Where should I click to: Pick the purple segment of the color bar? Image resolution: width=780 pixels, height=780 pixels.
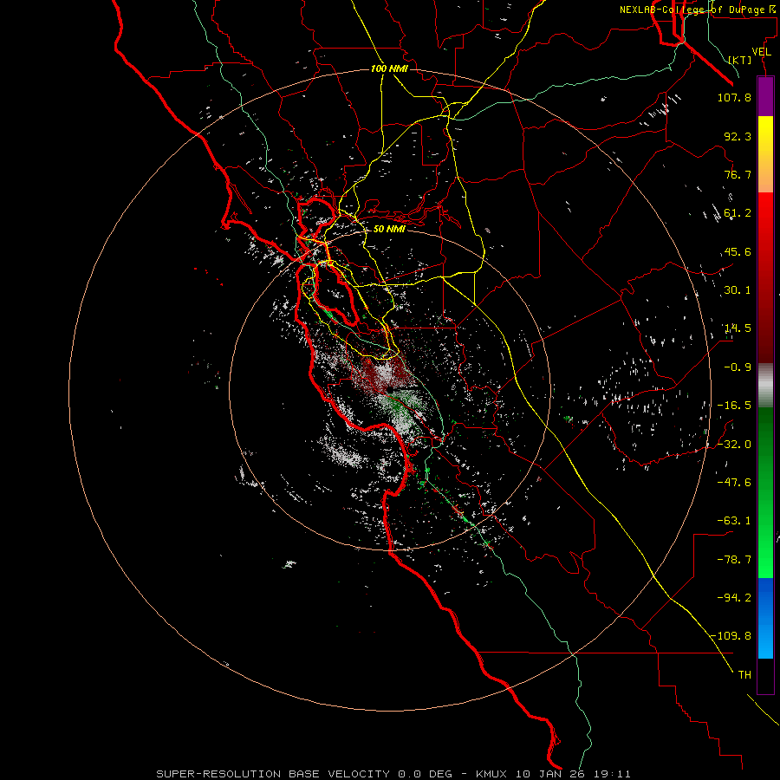(765, 96)
